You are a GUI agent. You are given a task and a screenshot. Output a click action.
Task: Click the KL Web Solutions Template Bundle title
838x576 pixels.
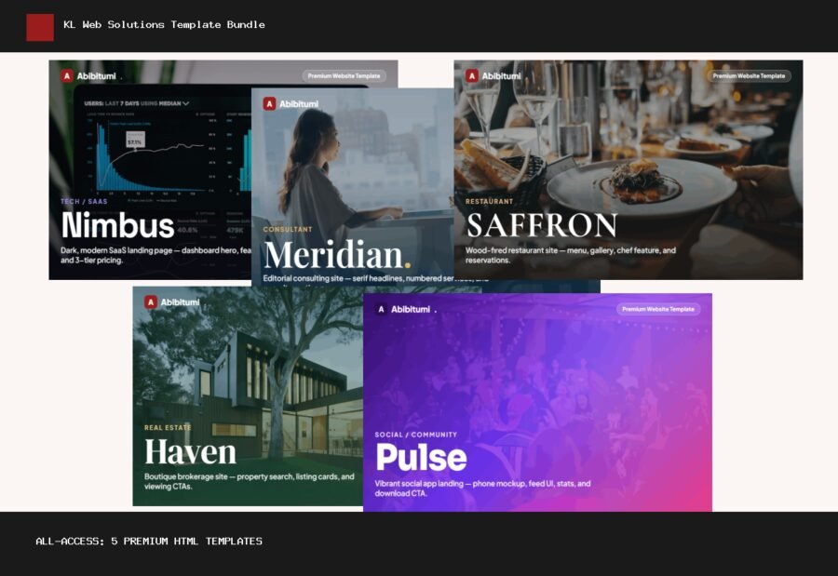tap(164, 24)
